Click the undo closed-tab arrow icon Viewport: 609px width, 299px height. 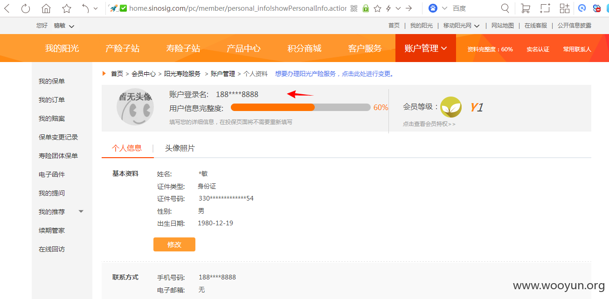point(85,8)
